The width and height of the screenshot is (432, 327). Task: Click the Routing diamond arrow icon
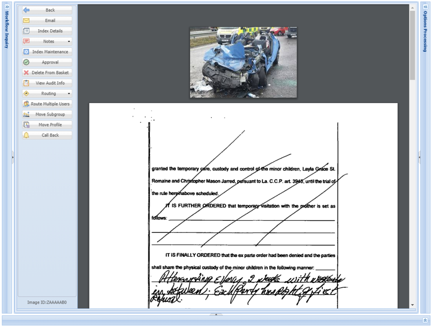click(26, 93)
